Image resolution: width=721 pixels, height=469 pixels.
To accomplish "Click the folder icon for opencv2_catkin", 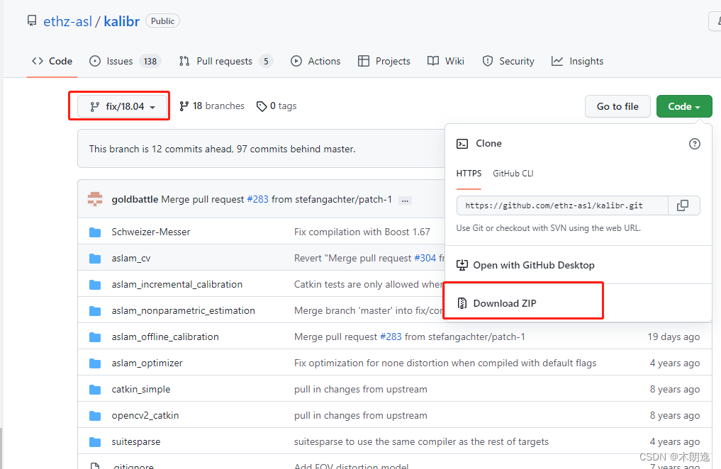I will click(x=95, y=415).
